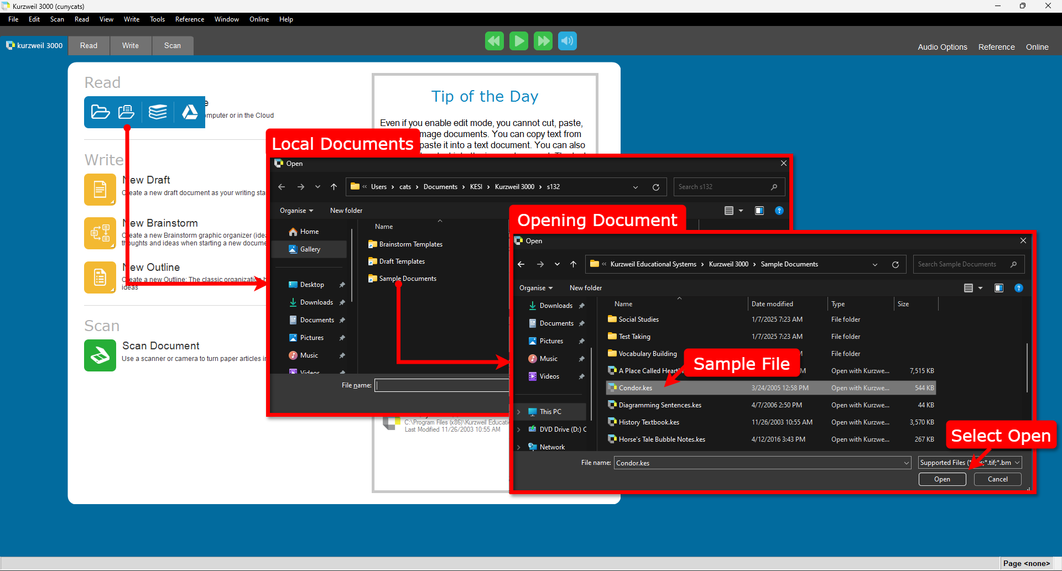This screenshot has height=571, width=1062.
Task: Click the Open local file folder icon
Action: (100, 112)
